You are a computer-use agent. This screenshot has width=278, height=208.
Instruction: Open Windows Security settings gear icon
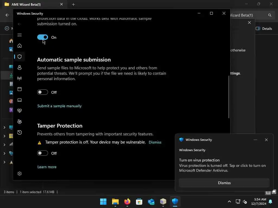[20, 174]
